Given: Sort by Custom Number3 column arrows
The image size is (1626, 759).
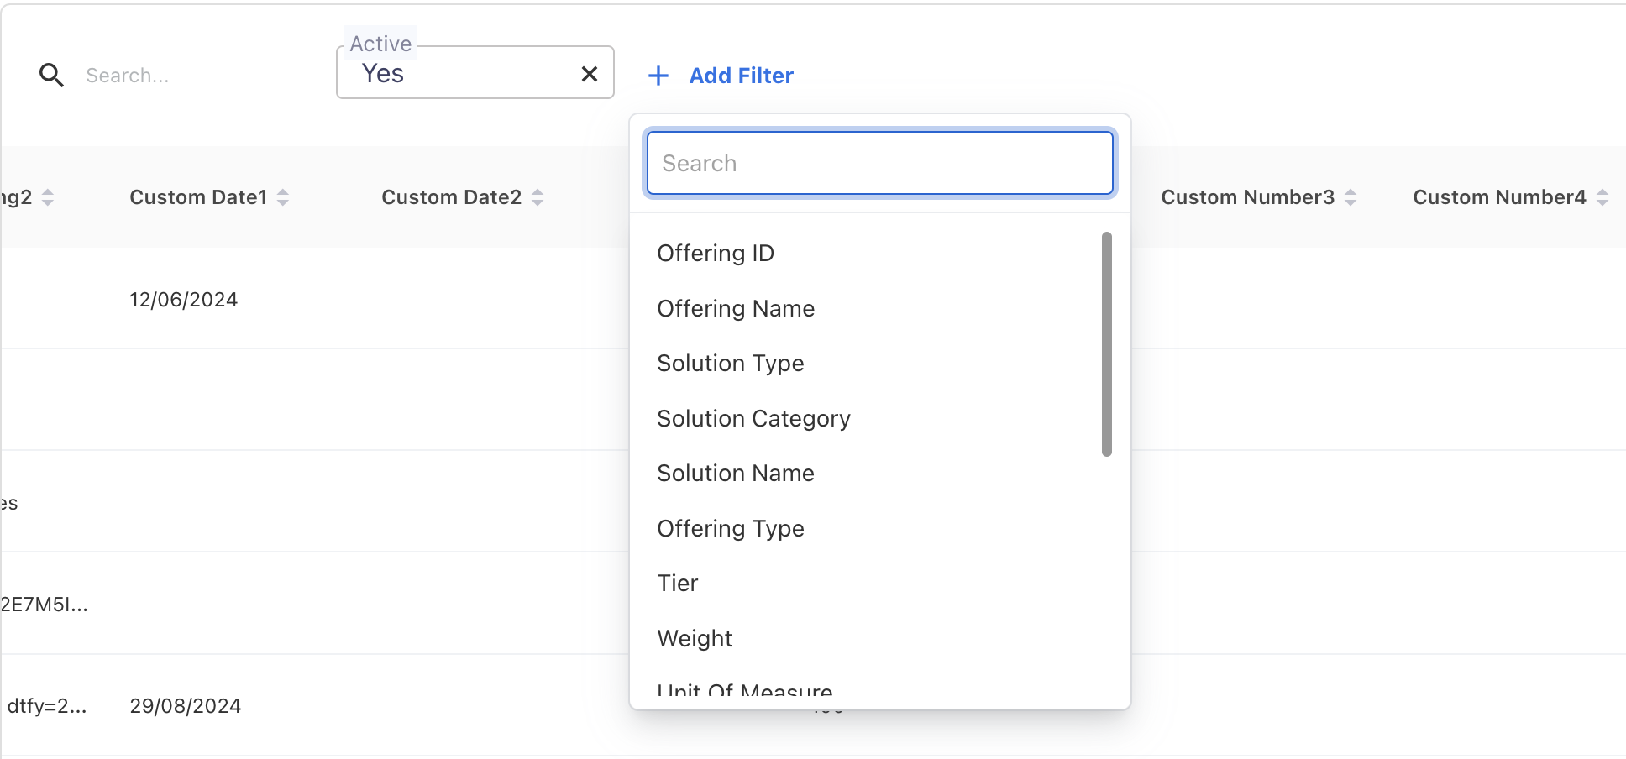Looking at the screenshot, I should 1351,197.
